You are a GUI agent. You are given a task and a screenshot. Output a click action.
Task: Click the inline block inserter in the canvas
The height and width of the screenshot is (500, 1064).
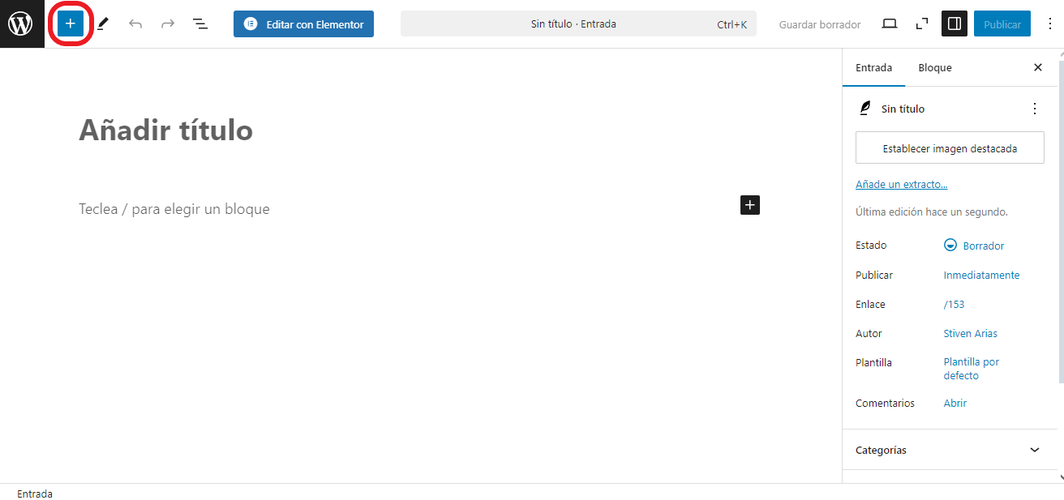(749, 205)
